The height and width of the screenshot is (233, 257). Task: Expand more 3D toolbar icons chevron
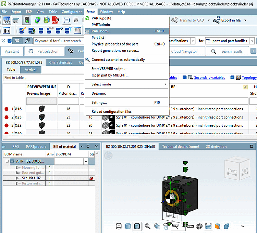242,226
